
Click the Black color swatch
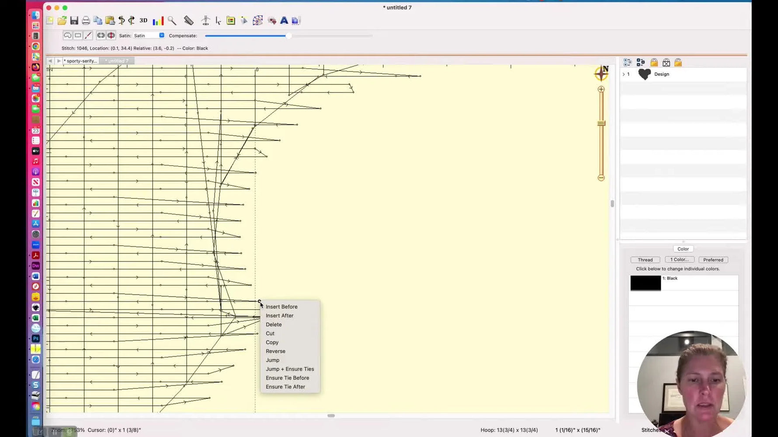646,283
